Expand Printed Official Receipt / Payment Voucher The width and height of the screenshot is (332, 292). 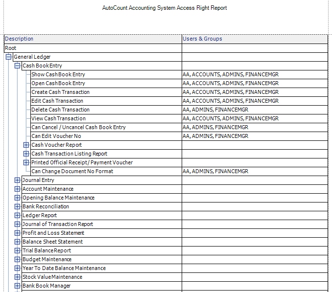(26, 162)
